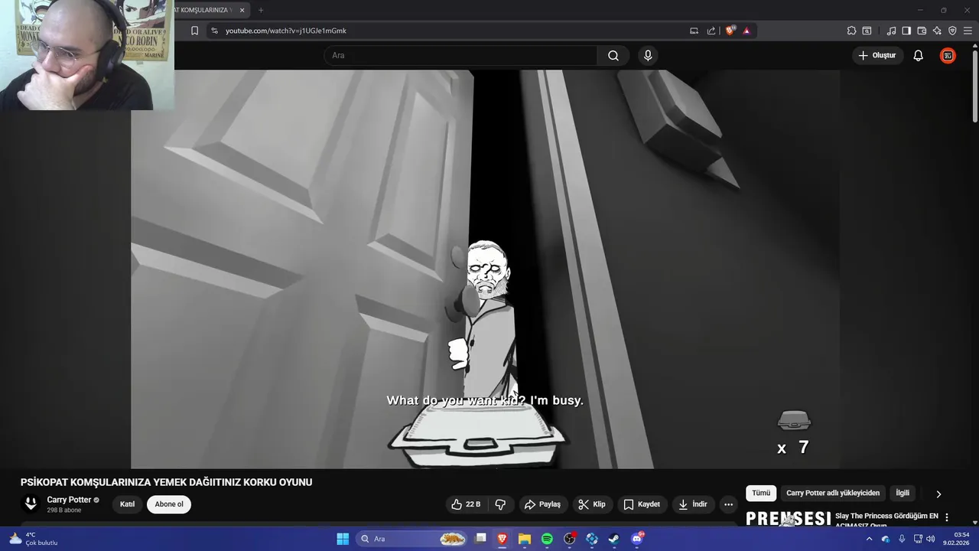The width and height of the screenshot is (979, 551).
Task: Open more actions three-dot menu under video
Action: point(728,504)
